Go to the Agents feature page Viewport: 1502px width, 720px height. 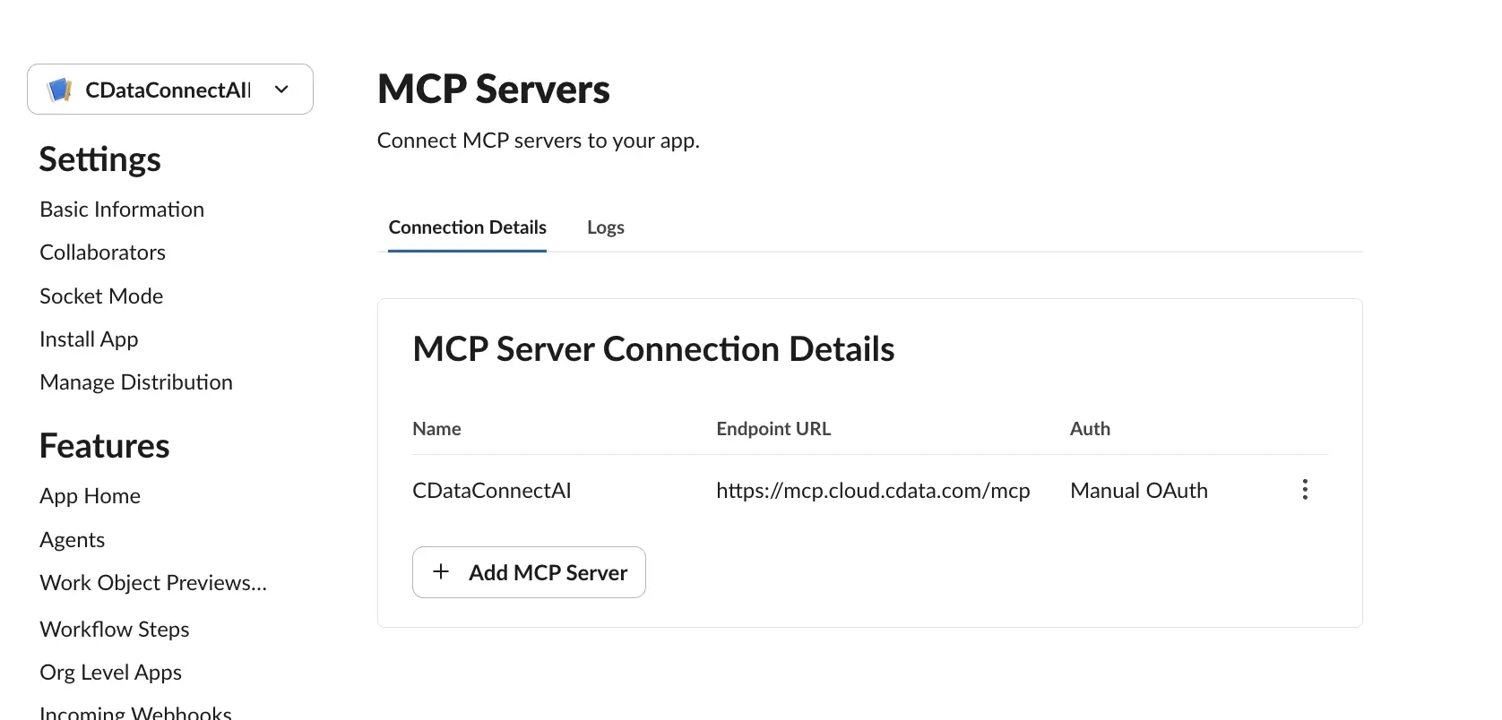point(72,540)
